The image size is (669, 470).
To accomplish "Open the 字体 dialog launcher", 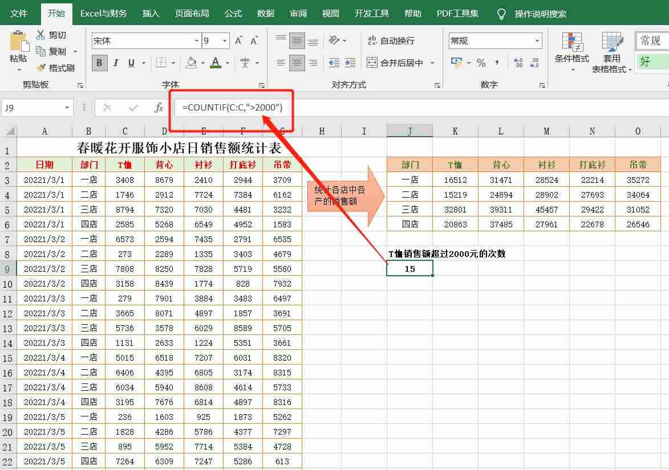I will [262, 85].
